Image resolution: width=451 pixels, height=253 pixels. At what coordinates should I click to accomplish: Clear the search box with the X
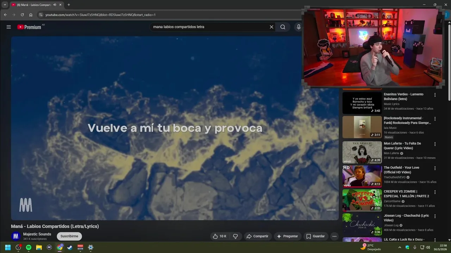pos(271,27)
